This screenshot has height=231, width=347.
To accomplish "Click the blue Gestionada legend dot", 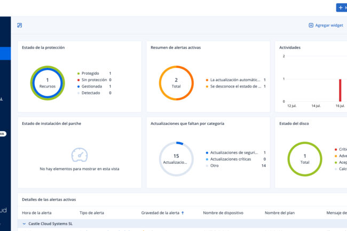I will pyautogui.click(x=78, y=86).
